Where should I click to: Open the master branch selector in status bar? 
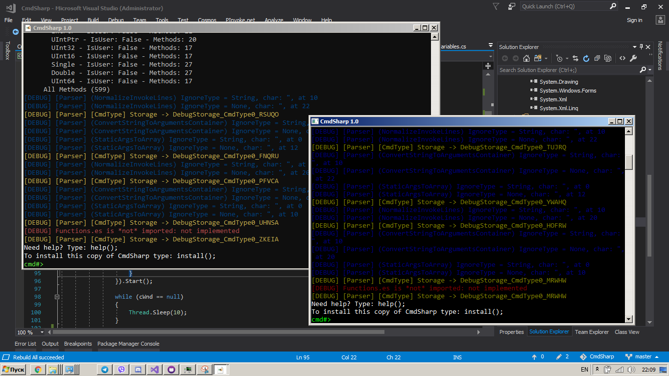(642, 357)
